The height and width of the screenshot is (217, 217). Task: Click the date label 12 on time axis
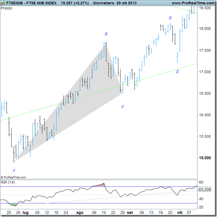click(x=47, y=213)
